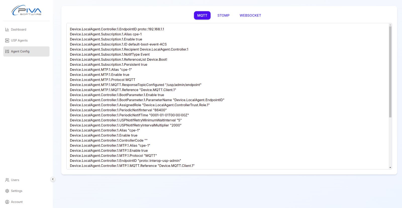Viewport: 402px width, 208px height.
Task: Open the WEBSOCKET tab
Action: (250, 15)
